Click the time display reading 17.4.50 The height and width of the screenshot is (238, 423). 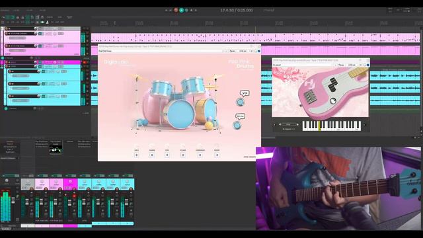237,11
